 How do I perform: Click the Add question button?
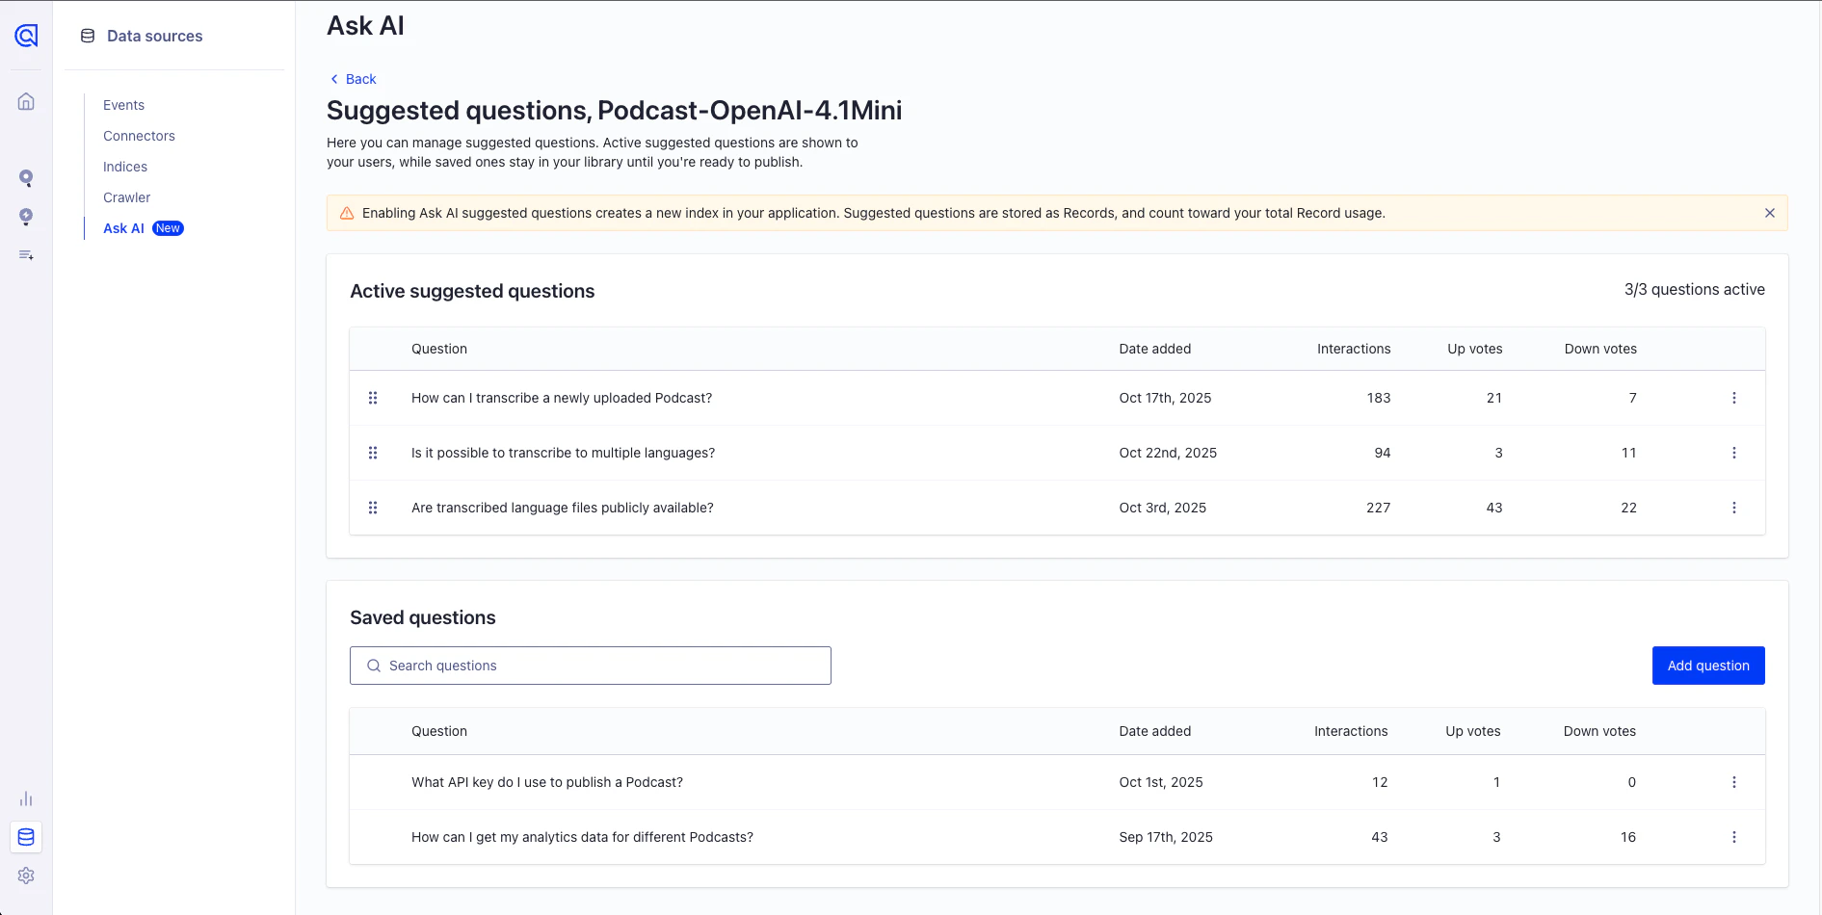(x=1707, y=666)
